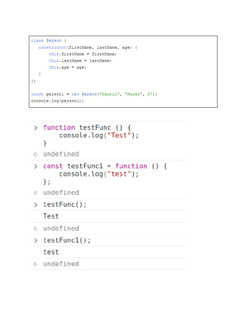Click the console.log("test"); line with lowercase t

point(99,174)
